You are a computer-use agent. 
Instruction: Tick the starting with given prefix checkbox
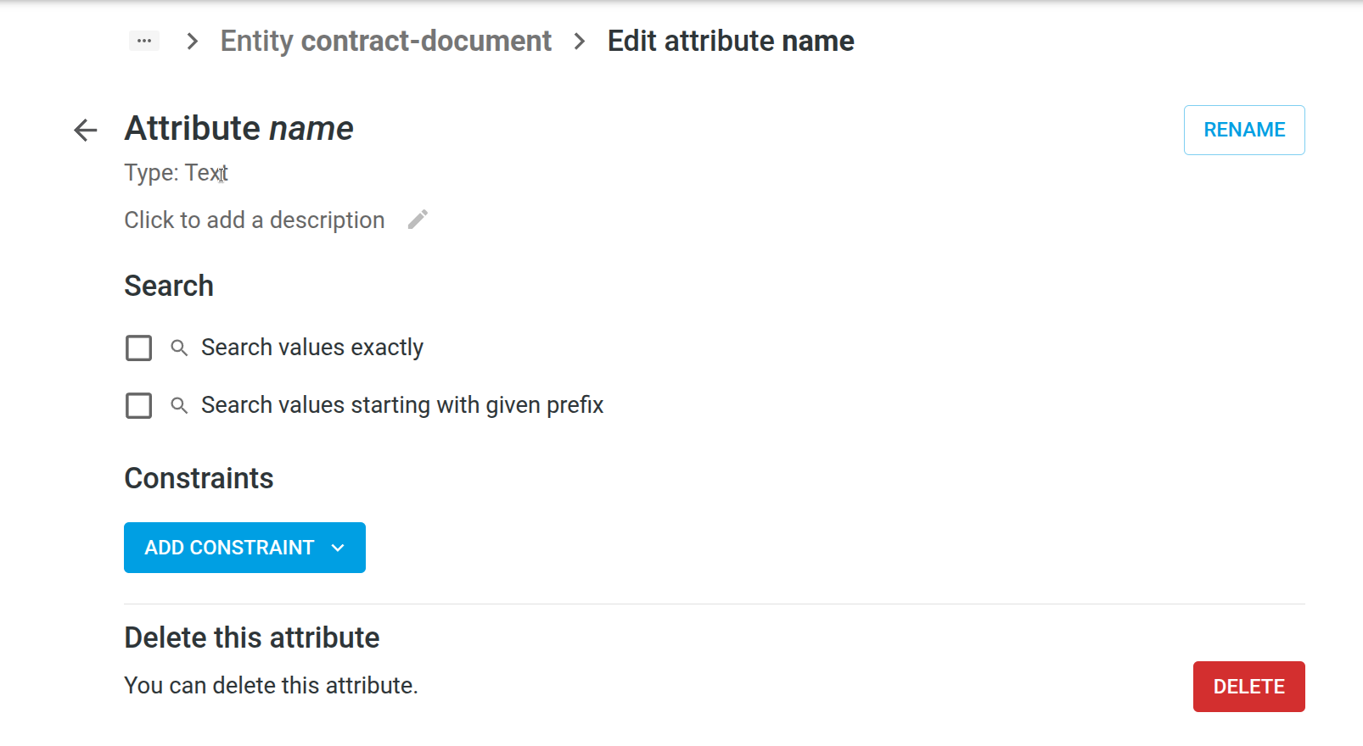pyautogui.click(x=138, y=405)
